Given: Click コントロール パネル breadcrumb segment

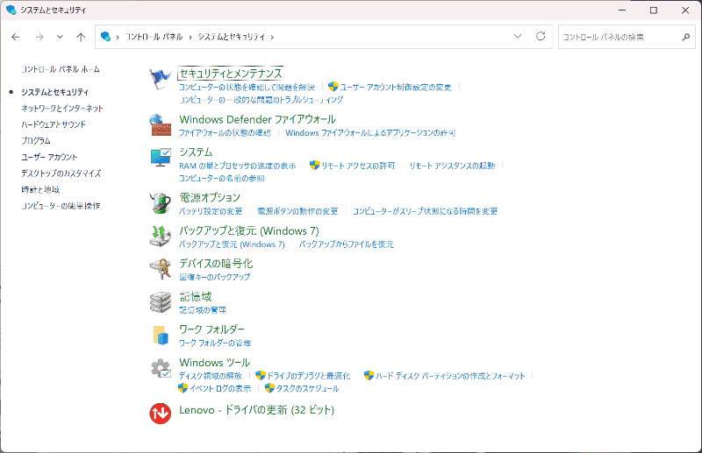Looking at the screenshot, I should [154, 37].
